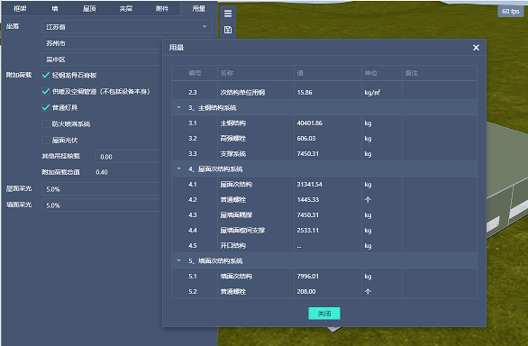Click the 屋面采光 5.0% input field
This screenshot has width=528, height=346.
click(102, 189)
